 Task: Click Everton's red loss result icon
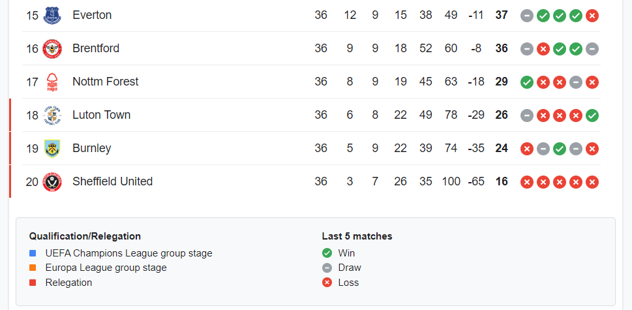[592, 16]
